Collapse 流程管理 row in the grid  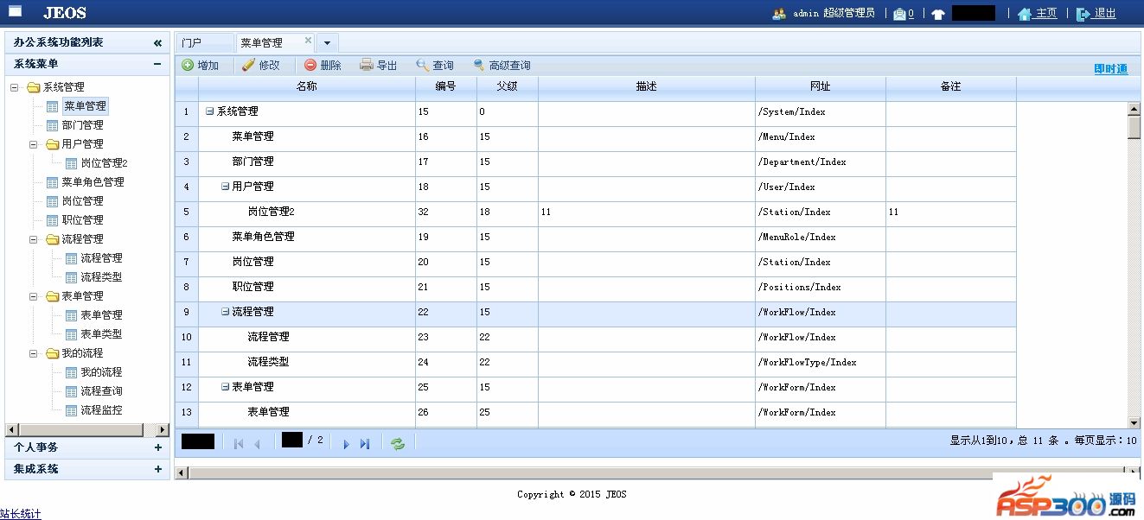(x=226, y=312)
